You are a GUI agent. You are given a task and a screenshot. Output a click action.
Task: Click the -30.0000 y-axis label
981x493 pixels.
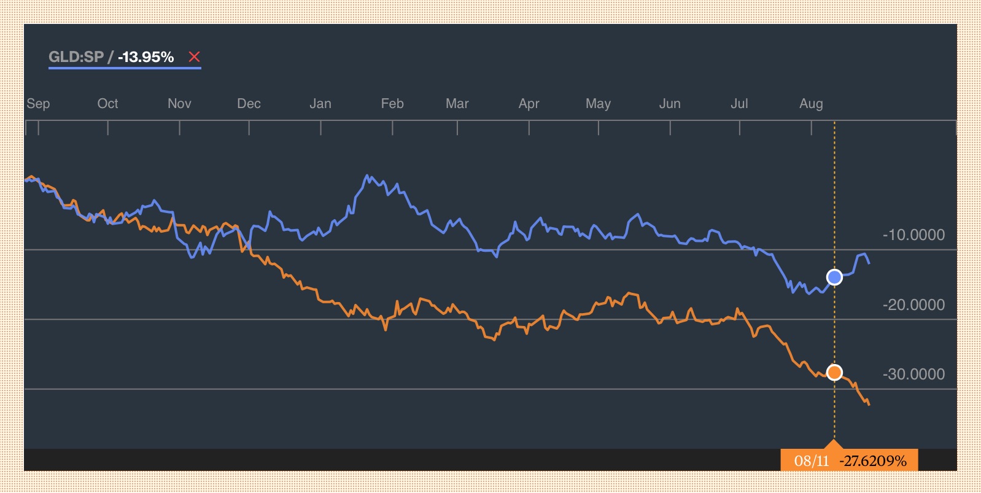[x=913, y=375]
